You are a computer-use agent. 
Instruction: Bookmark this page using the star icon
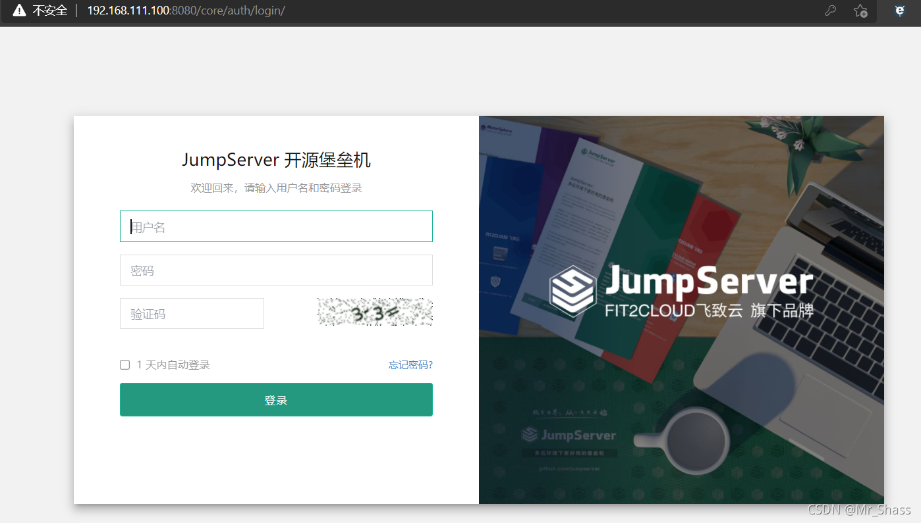(x=860, y=11)
